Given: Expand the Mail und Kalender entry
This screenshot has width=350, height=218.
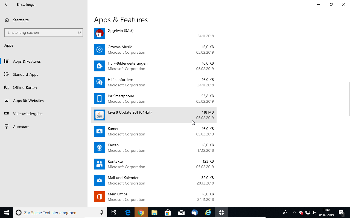Looking at the screenshot, I should click(154, 180).
